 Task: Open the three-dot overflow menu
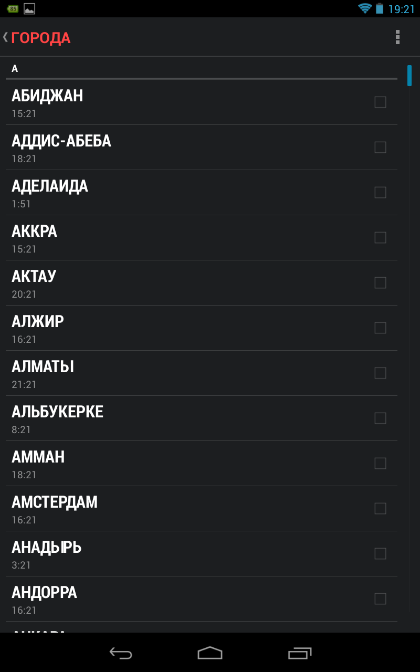[397, 37]
